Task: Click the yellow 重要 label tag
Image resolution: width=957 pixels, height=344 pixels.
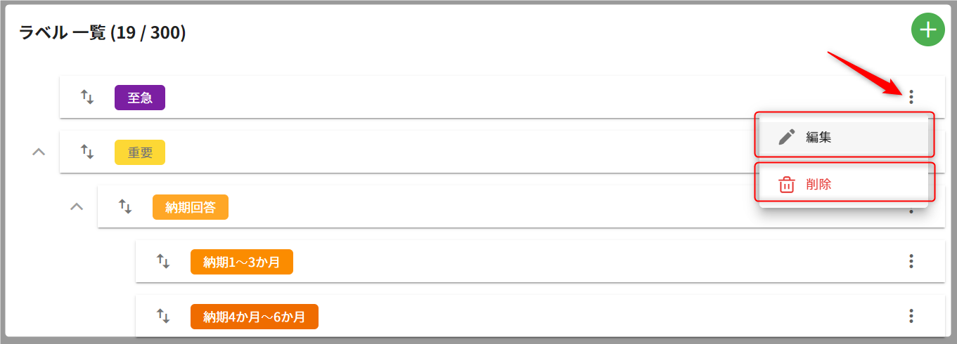Action: 140,152
